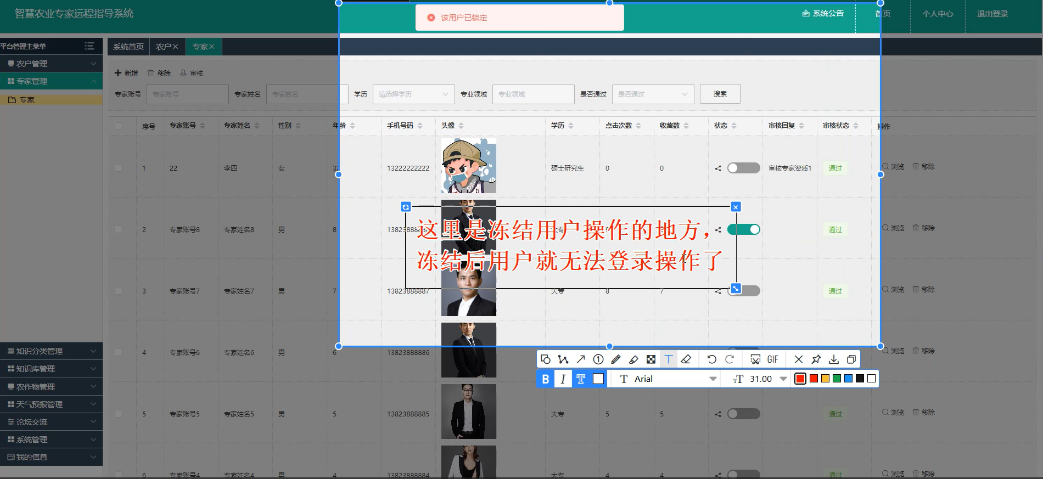Choose the yellow color swatch
The height and width of the screenshot is (479, 1043).
(x=825, y=379)
